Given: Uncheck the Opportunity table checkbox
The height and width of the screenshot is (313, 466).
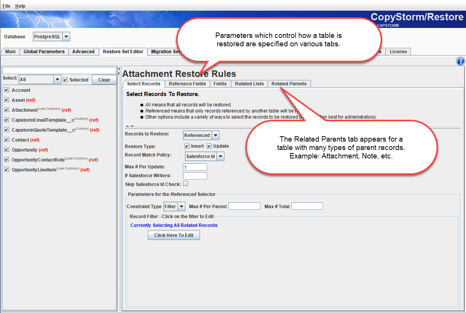Looking at the screenshot, I should click(x=7, y=150).
